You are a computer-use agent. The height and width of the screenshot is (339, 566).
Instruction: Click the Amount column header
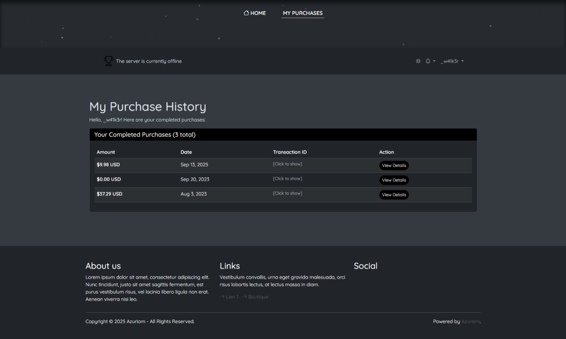pos(106,152)
